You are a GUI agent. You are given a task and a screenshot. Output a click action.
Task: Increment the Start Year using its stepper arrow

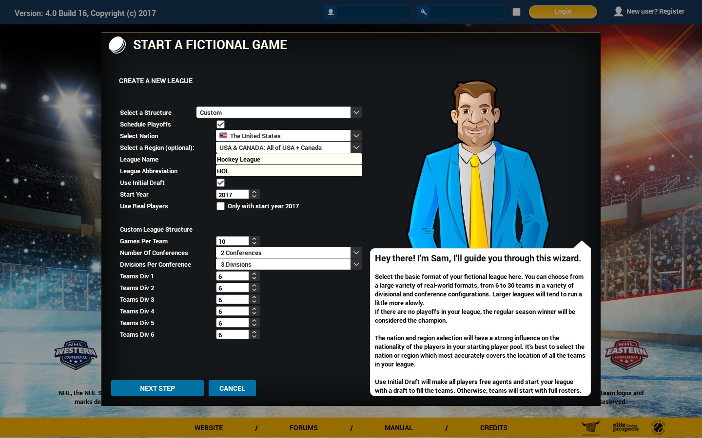pos(254,192)
